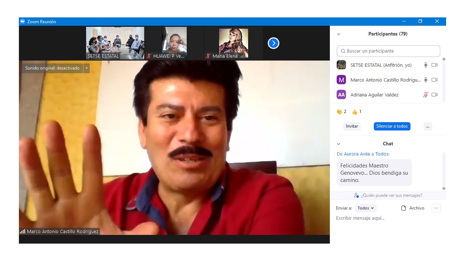Open the Enviar a Todos dropdown
This screenshot has height=261, width=465.
coord(365,208)
